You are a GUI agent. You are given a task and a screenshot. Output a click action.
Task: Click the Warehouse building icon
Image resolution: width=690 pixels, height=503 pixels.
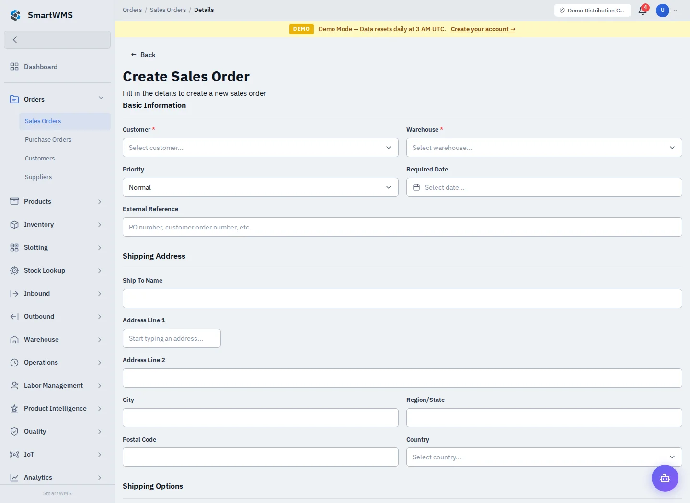coord(14,339)
